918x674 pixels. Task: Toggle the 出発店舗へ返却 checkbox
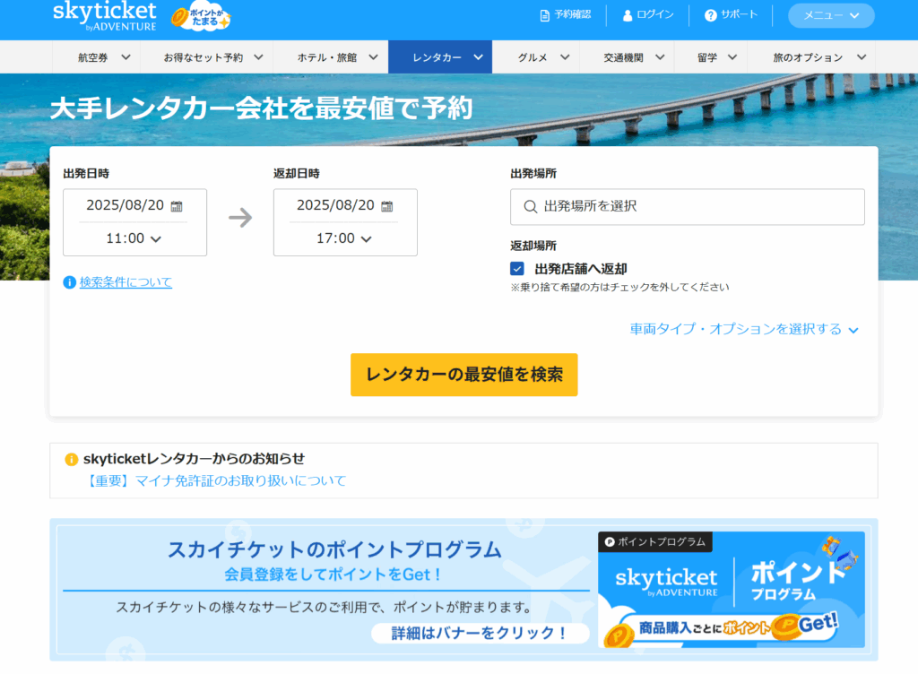[x=517, y=269]
